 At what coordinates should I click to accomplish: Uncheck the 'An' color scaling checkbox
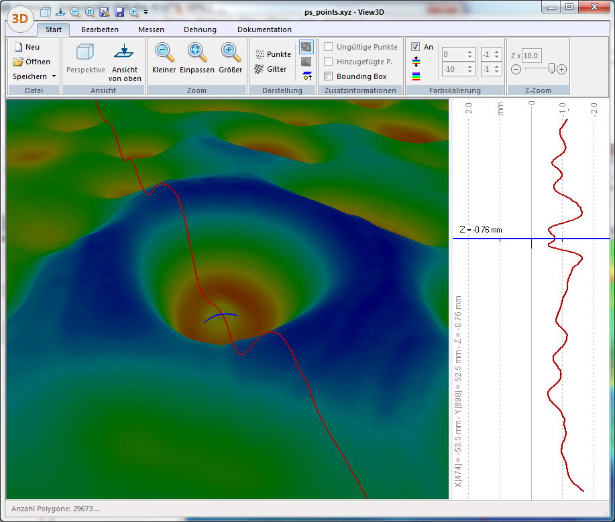click(x=416, y=47)
